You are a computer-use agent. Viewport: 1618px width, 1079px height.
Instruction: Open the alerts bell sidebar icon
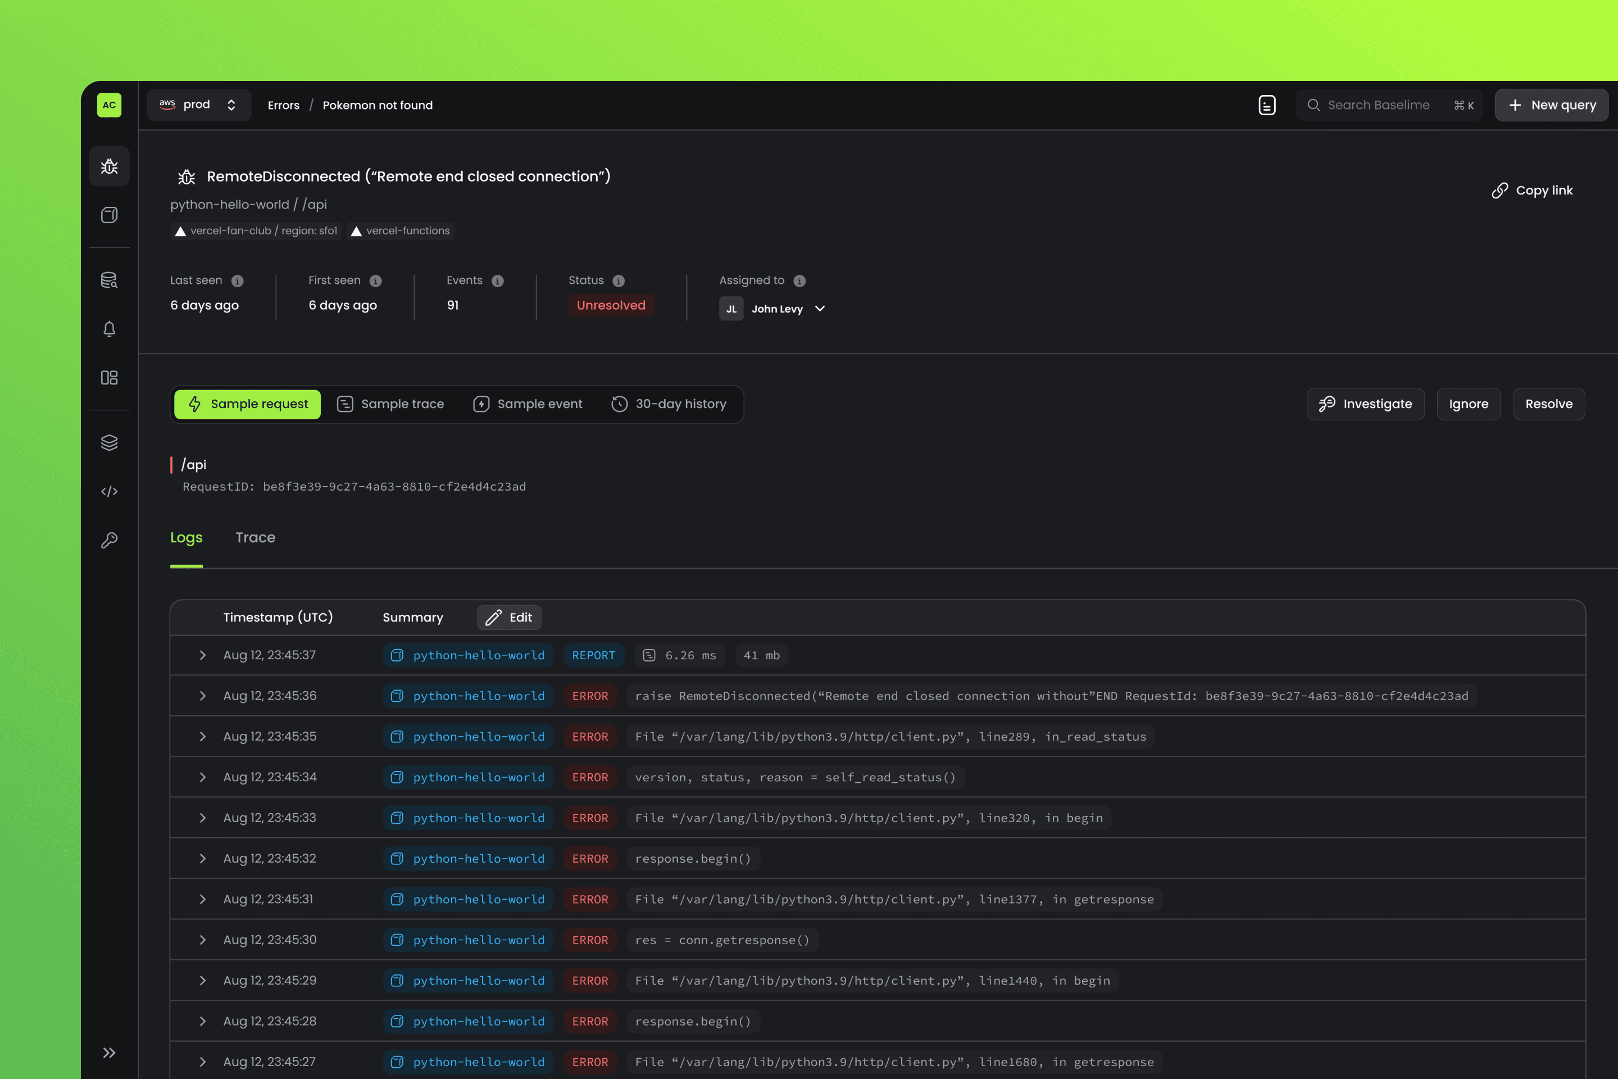tap(110, 329)
